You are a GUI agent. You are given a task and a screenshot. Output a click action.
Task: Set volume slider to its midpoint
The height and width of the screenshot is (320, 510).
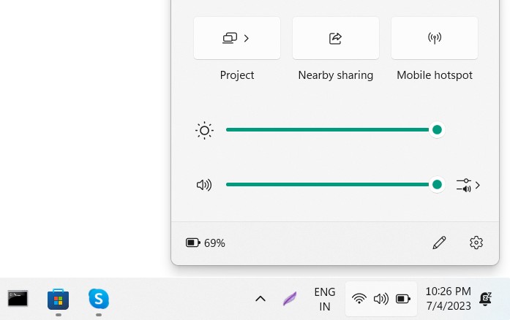pos(331,185)
